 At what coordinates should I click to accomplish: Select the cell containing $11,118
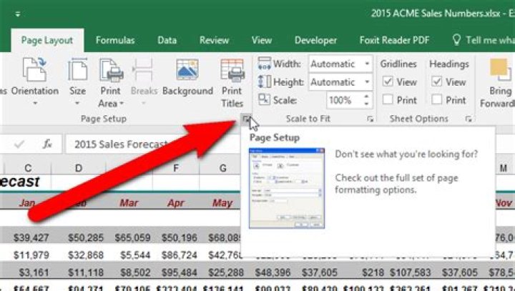86,272
